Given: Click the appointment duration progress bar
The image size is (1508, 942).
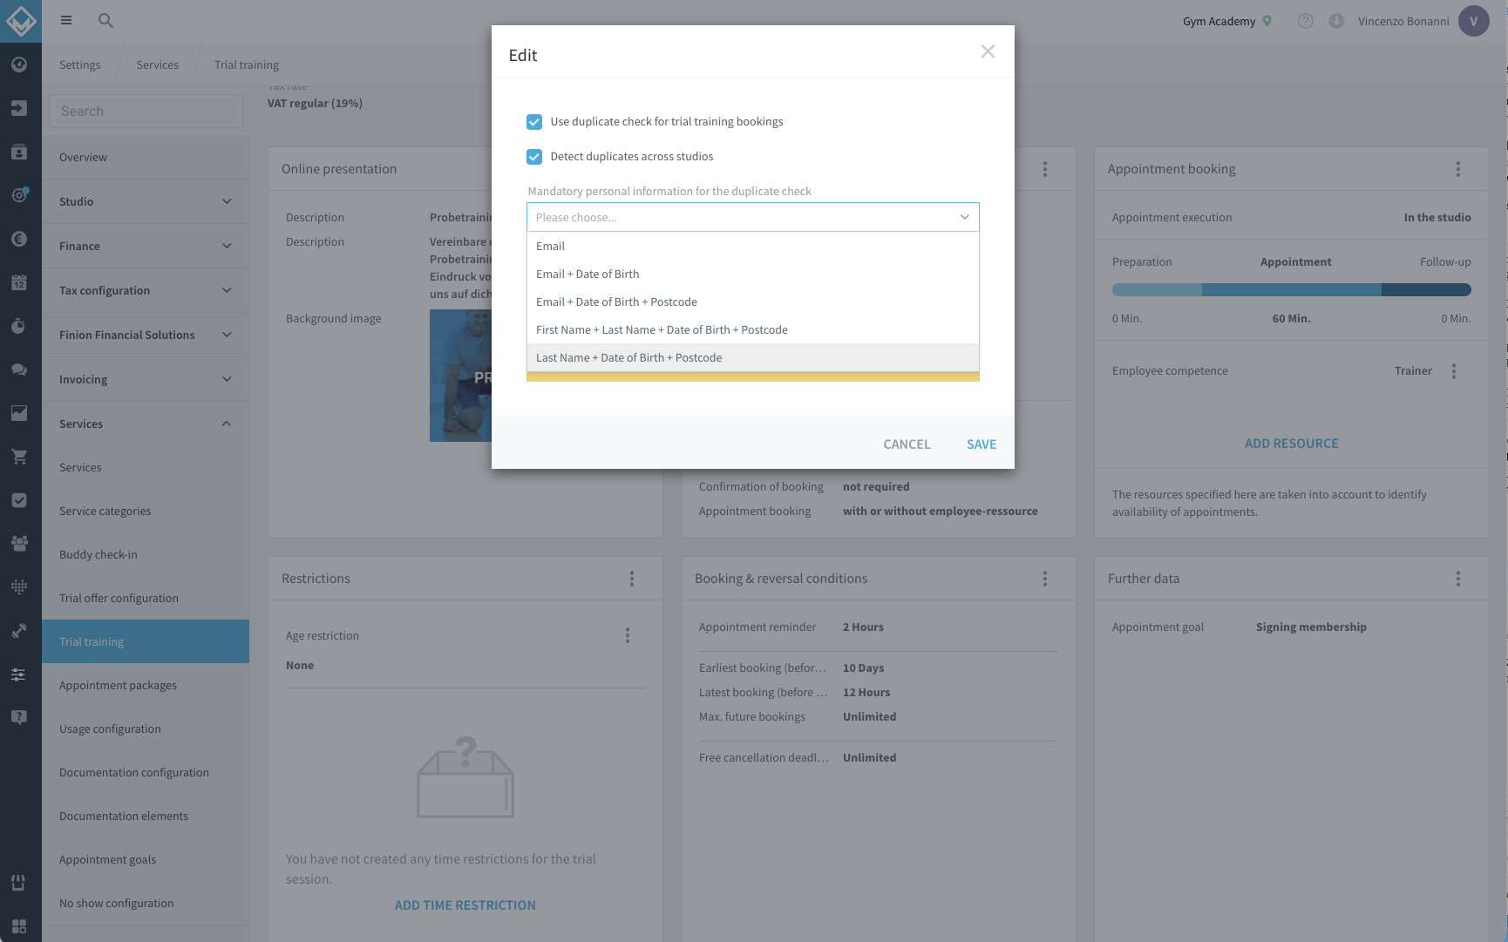Looking at the screenshot, I should [x=1291, y=290].
